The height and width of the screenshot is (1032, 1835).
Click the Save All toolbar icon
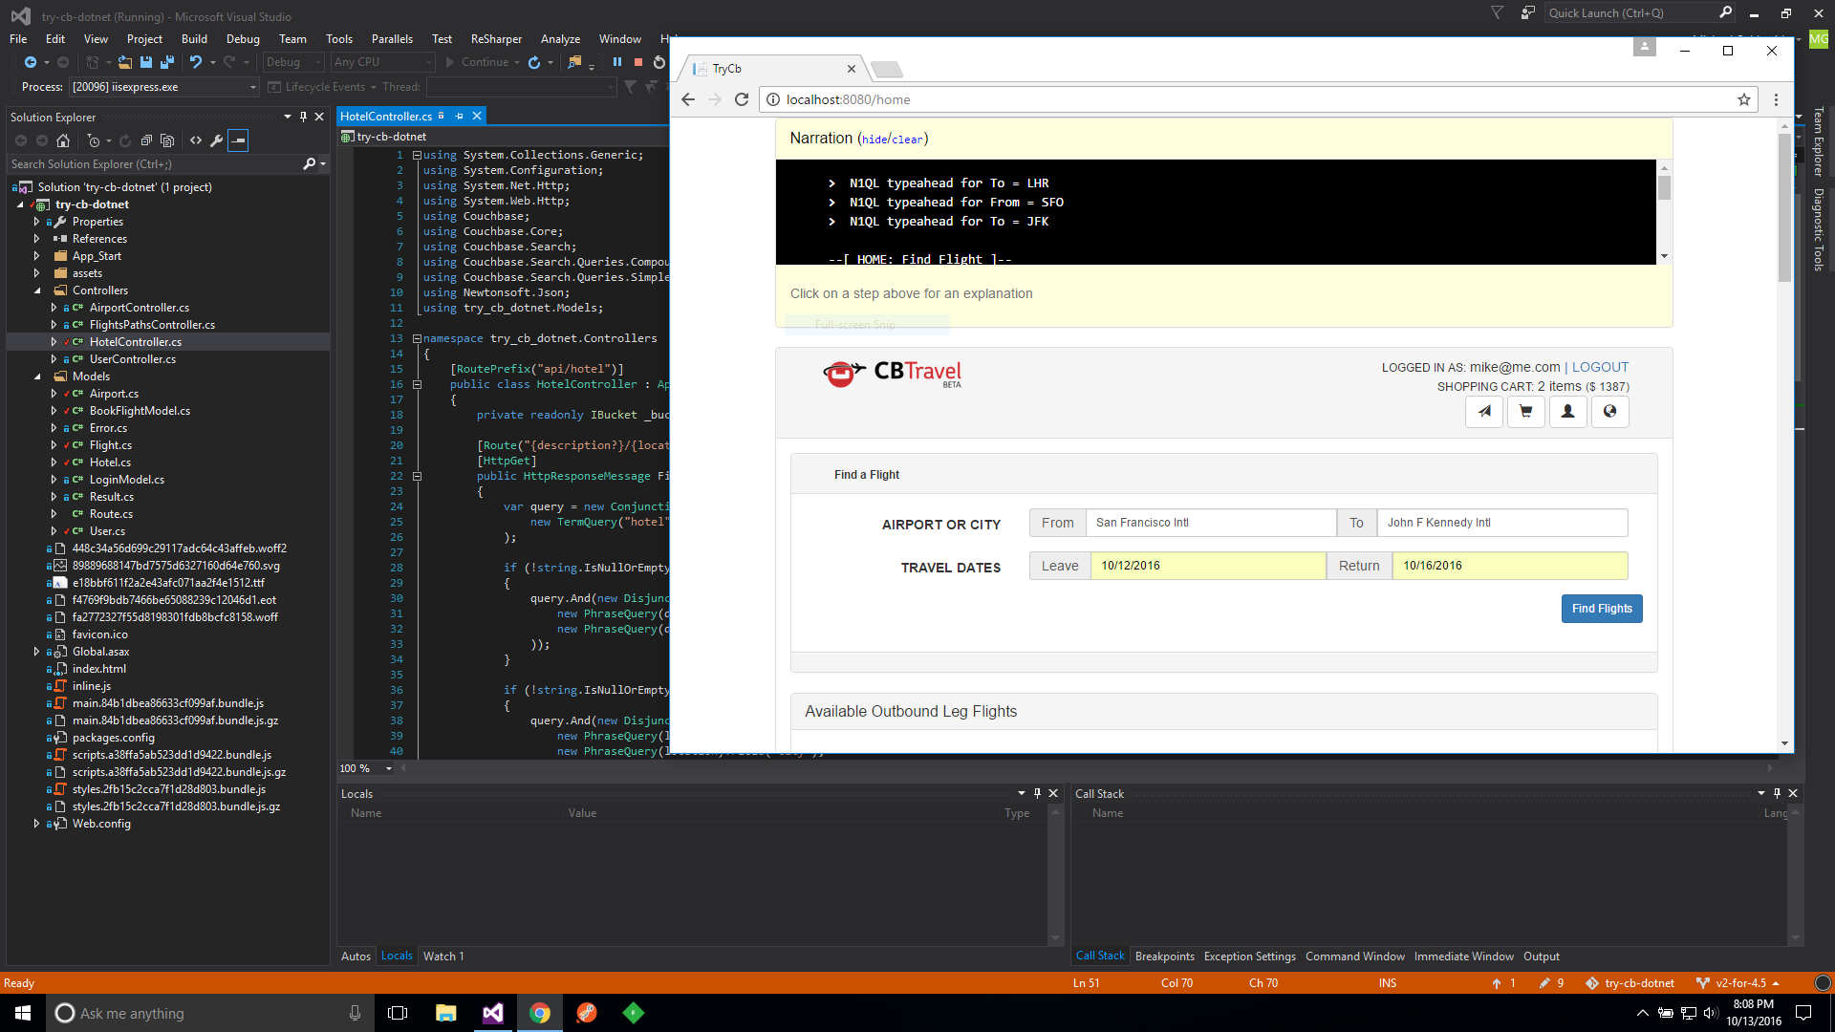coord(167,62)
